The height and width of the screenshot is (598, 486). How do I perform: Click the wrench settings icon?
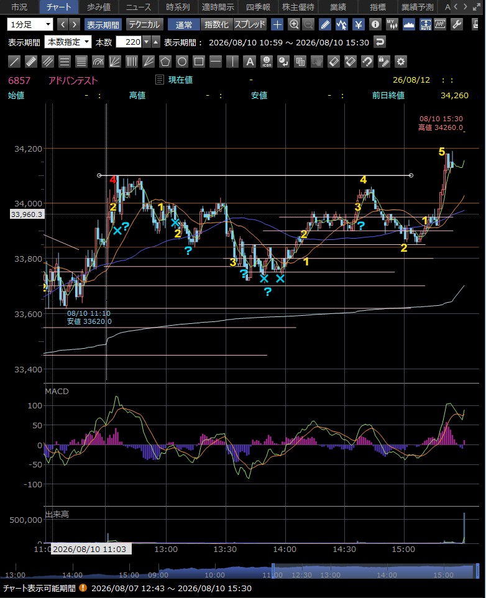[x=457, y=25]
